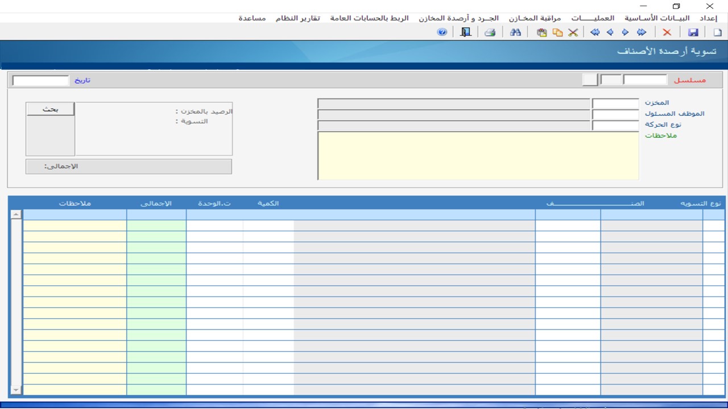728x409 pixels.
Task: Click the printer icon in toolbar
Action: pyautogui.click(x=490, y=32)
